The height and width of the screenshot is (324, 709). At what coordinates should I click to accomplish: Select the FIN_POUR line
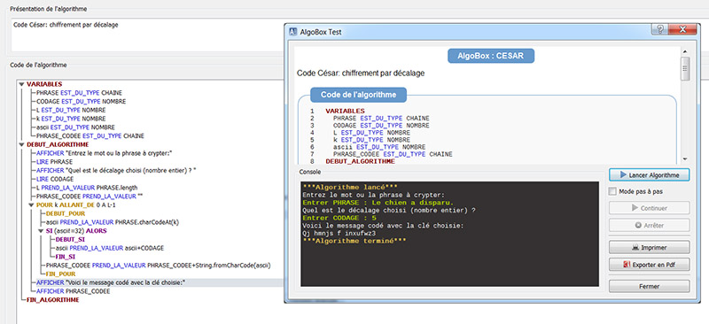coord(60,274)
